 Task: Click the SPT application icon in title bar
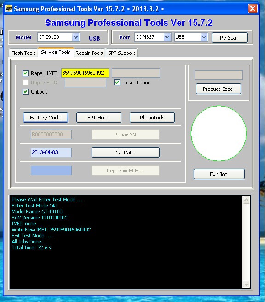[9, 8]
